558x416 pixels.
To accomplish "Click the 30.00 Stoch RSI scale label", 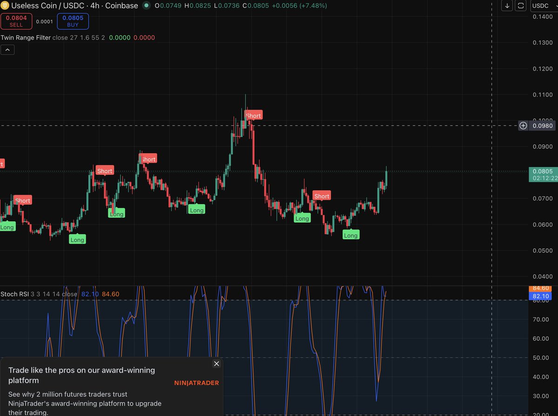I will click(x=540, y=396).
